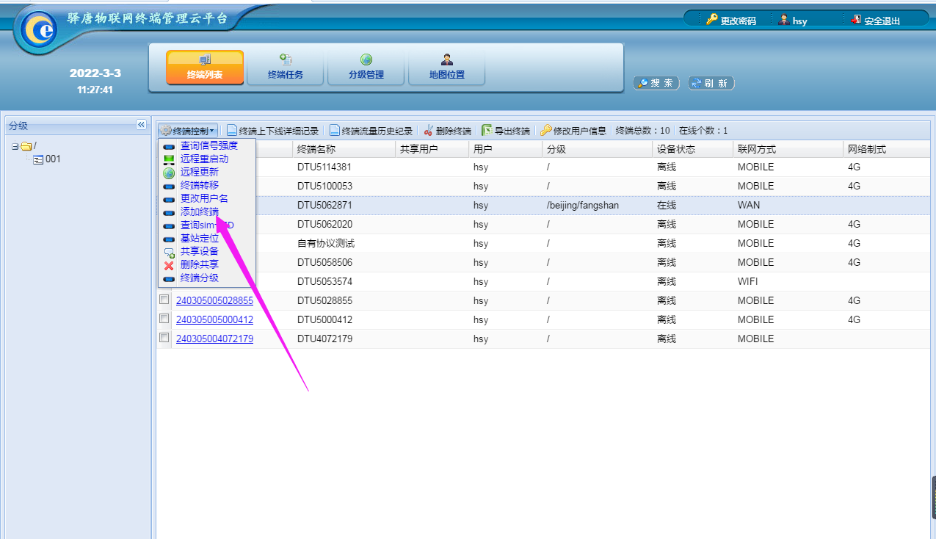
Task: Sort by the 网络制式 column header
Action: [x=888, y=149]
